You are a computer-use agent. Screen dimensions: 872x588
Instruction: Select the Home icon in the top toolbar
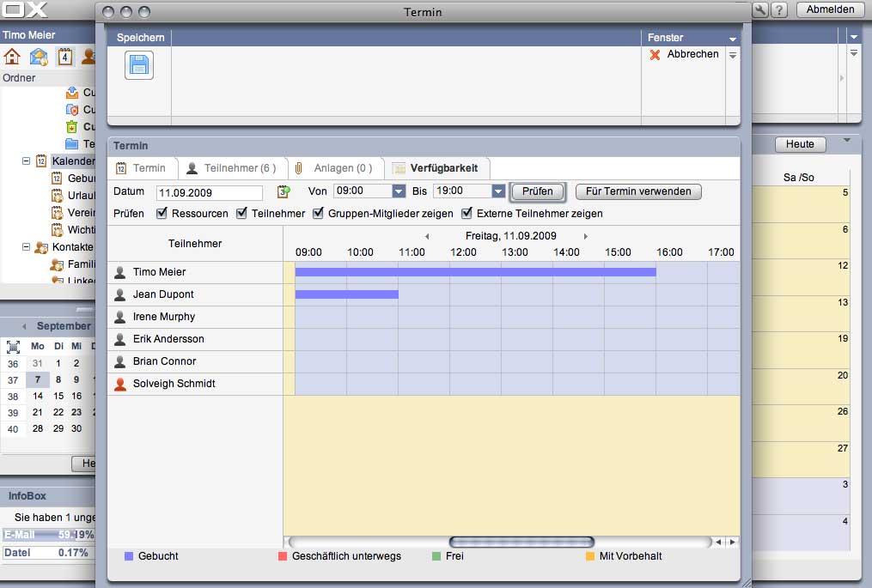point(12,57)
